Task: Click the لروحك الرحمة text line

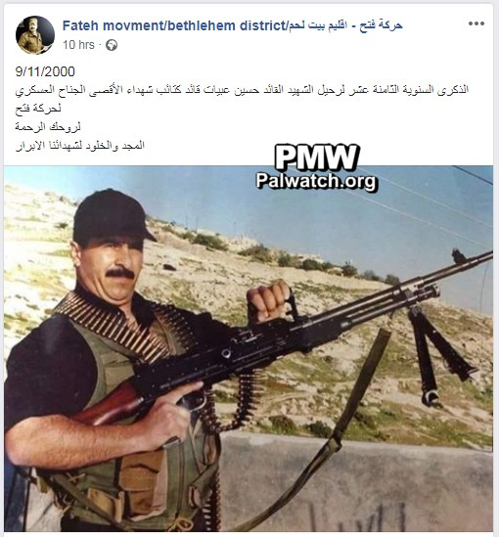Action: pyautogui.click(x=48, y=127)
